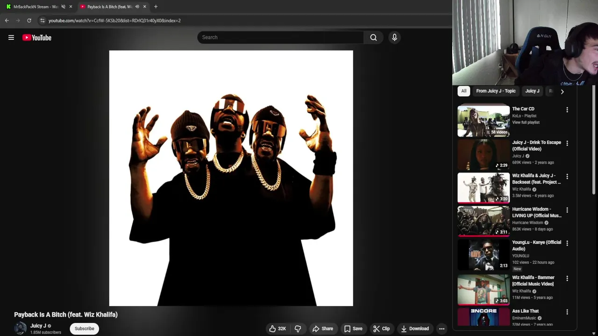Click the recommendations sidebar scrollbar
This screenshot has height=336, width=598.
[594, 140]
